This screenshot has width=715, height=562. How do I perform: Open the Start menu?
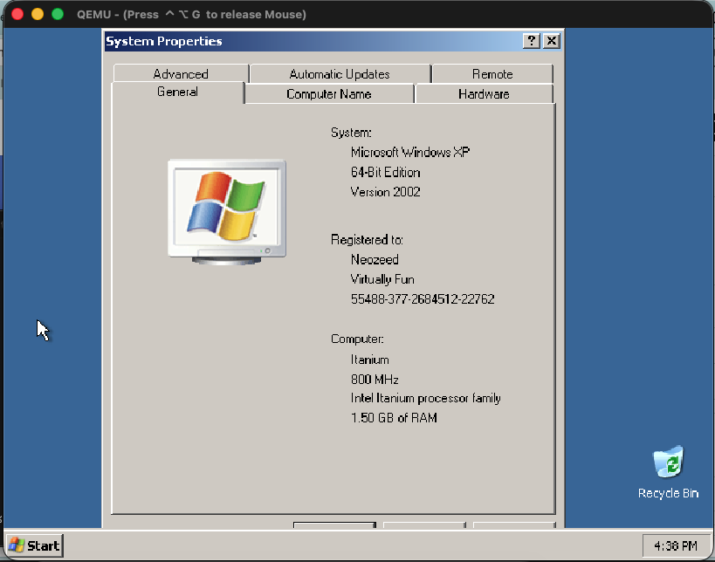35,545
